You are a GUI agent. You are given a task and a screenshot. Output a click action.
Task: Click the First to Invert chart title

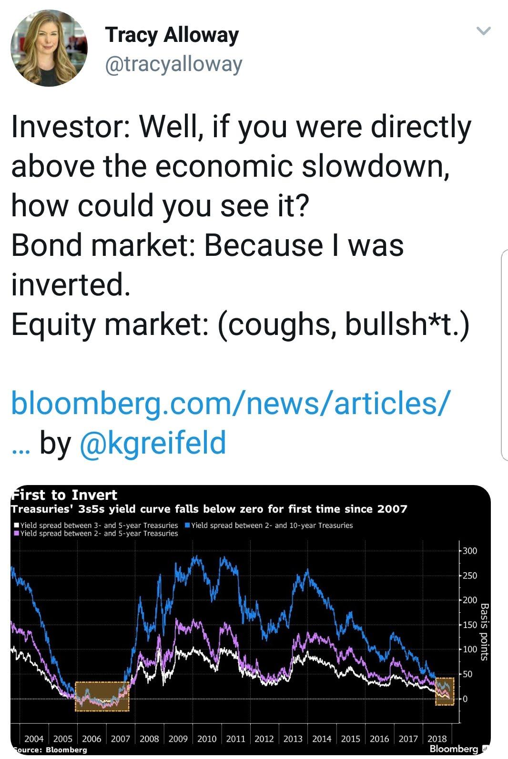point(64,495)
